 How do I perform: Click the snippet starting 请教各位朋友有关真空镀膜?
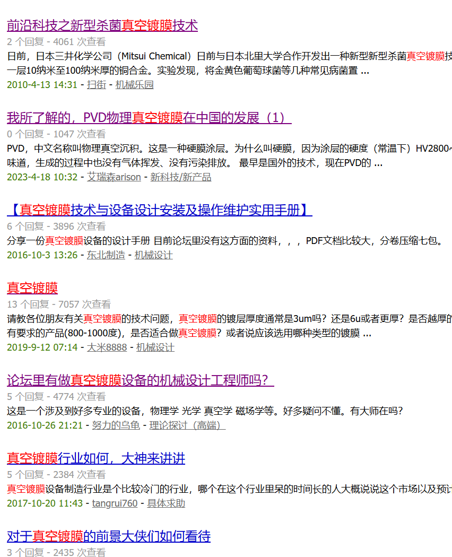coord(229,319)
